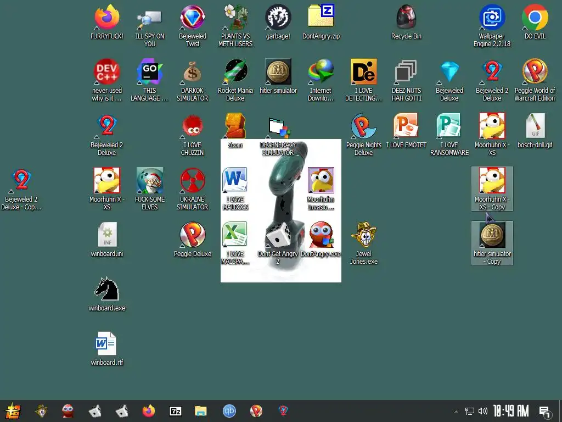Viewport: 562px width, 422px height.
Task: Open qBittorrent from the taskbar
Action: click(229, 411)
